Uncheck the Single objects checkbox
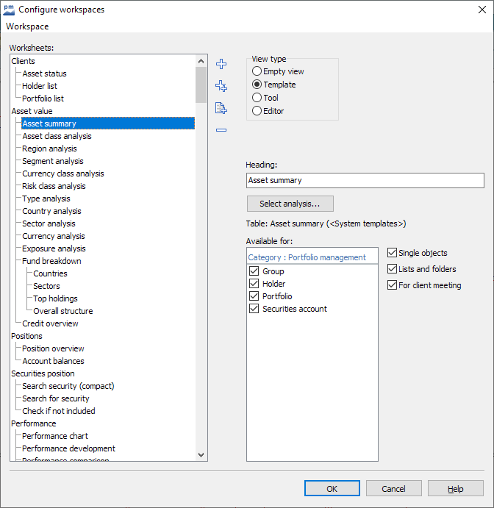Screen dimensions: 494x508 click(x=392, y=253)
